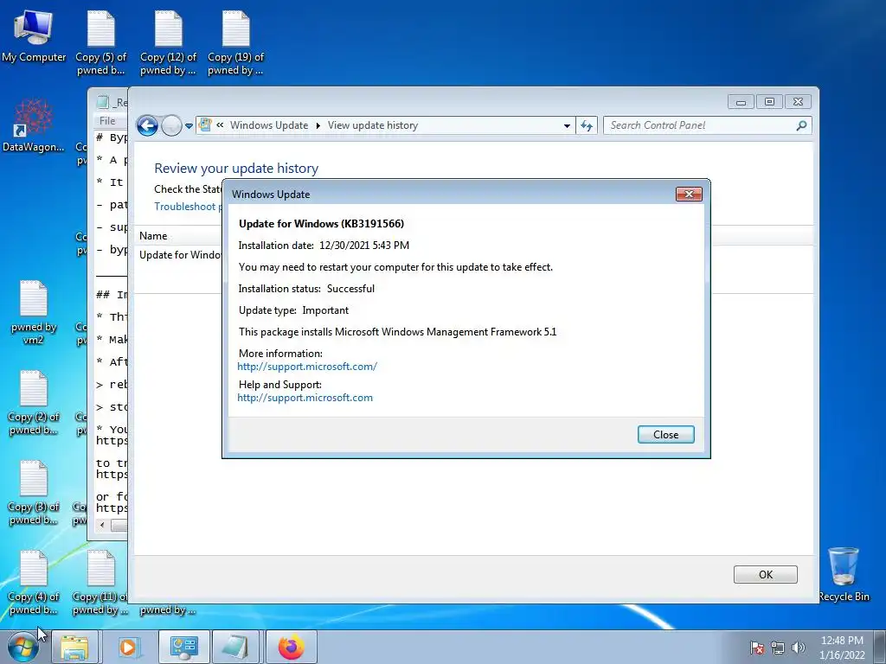Select the 'pwned by vm2' file icon
The width and height of the screenshot is (886, 664).
tap(34, 311)
